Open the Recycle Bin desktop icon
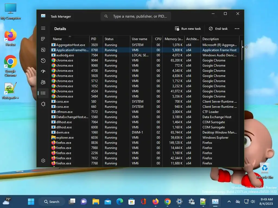This screenshot has width=278, height=208. 264,171
